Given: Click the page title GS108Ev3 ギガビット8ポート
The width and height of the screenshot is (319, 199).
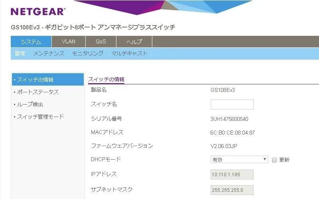Looking at the screenshot, I should click(93, 27).
